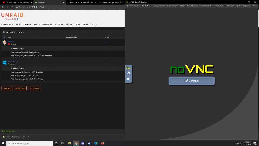Click the CentOS CPU count 8

pyautogui.click(x=105, y=43)
